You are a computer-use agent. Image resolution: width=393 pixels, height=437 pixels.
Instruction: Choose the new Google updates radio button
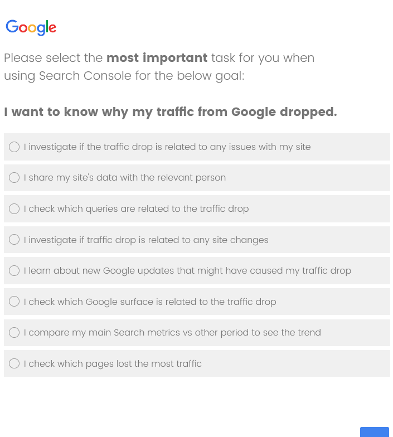14,271
